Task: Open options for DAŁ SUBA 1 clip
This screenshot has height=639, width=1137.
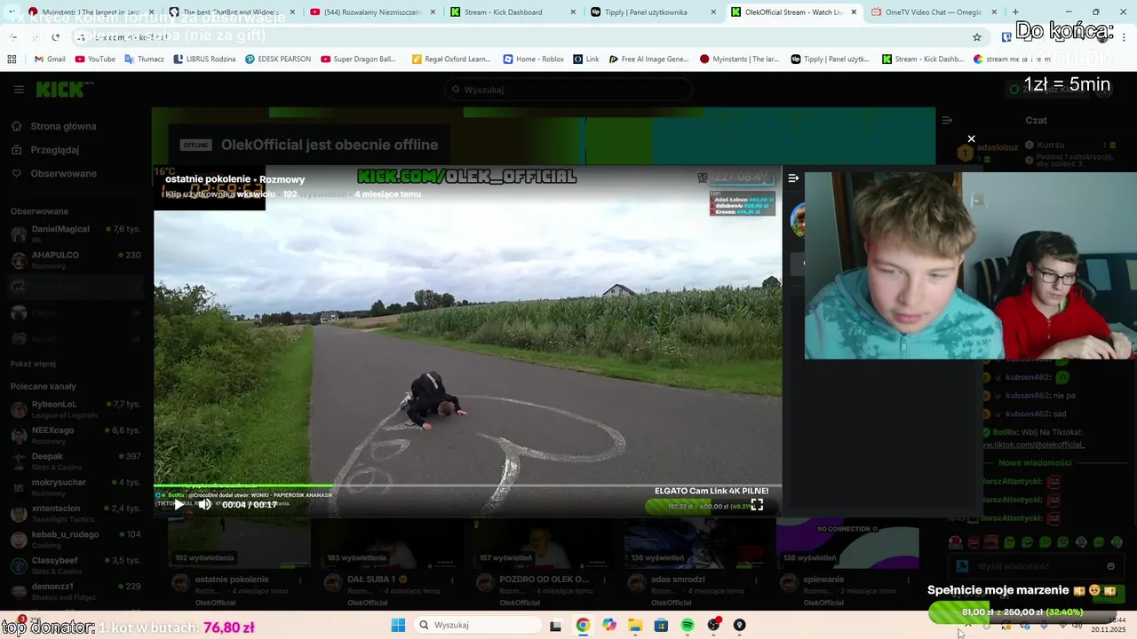Action: point(453,580)
